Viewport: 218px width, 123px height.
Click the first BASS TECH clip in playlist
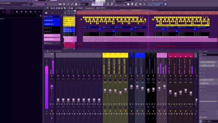(x=91, y=27)
